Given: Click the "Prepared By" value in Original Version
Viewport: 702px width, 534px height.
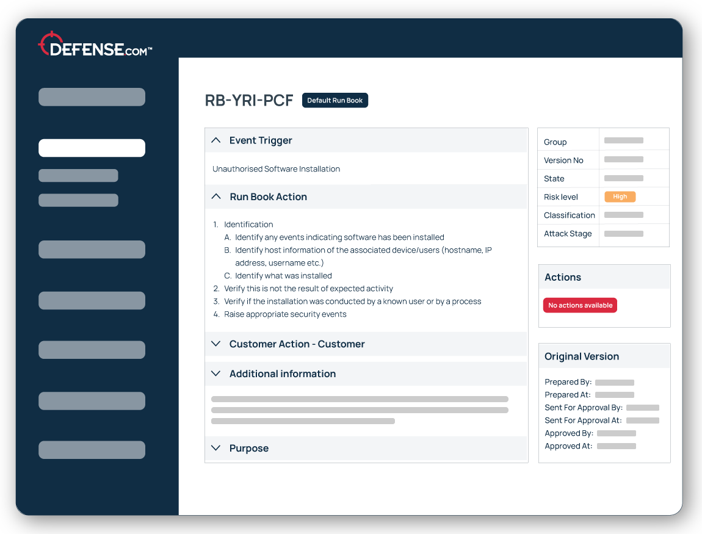Looking at the screenshot, I should tap(617, 382).
